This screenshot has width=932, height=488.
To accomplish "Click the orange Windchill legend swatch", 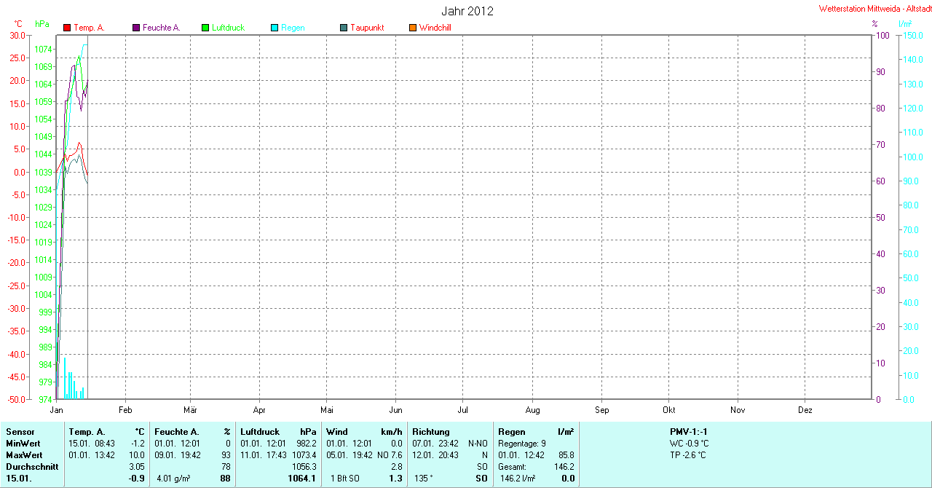I will coord(413,28).
